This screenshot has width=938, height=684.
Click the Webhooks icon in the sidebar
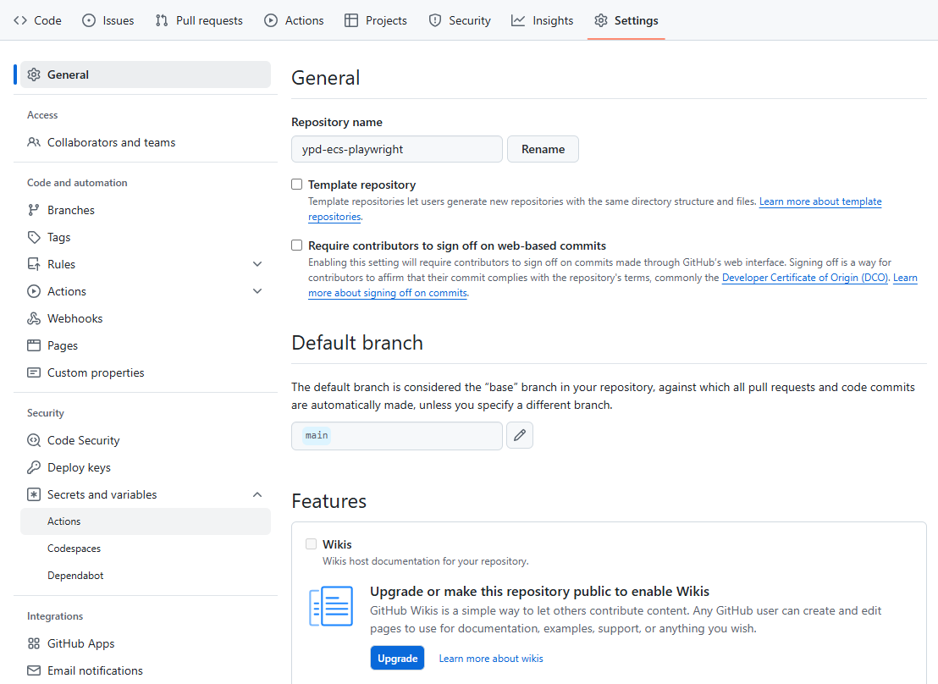click(34, 318)
